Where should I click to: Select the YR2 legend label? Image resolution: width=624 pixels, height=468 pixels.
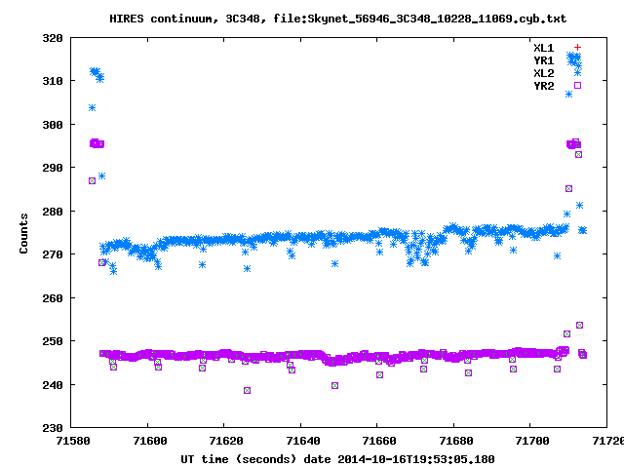[544, 86]
